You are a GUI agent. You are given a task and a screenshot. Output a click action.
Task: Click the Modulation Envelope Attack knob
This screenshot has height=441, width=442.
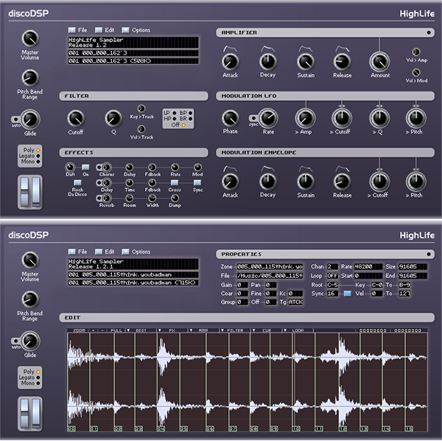(231, 181)
